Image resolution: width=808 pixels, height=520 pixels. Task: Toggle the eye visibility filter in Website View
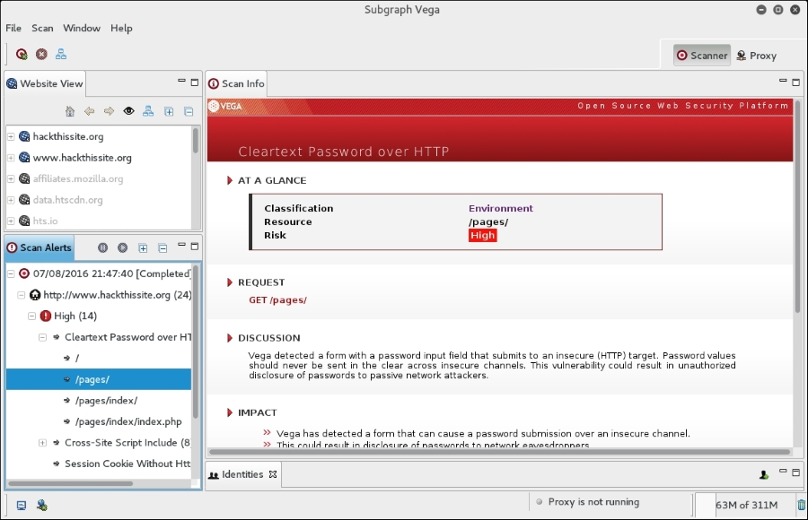(x=128, y=111)
